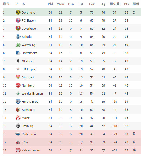Click the Köln goat crest icon
The width and height of the screenshot is (141, 156).
[18, 142]
